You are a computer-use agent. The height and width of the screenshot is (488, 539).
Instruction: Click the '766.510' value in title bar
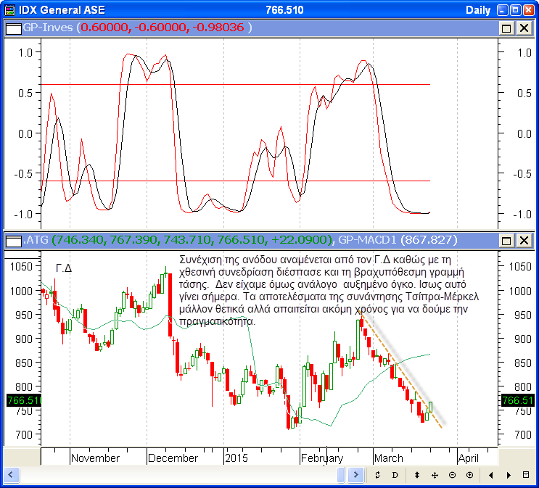pos(284,10)
